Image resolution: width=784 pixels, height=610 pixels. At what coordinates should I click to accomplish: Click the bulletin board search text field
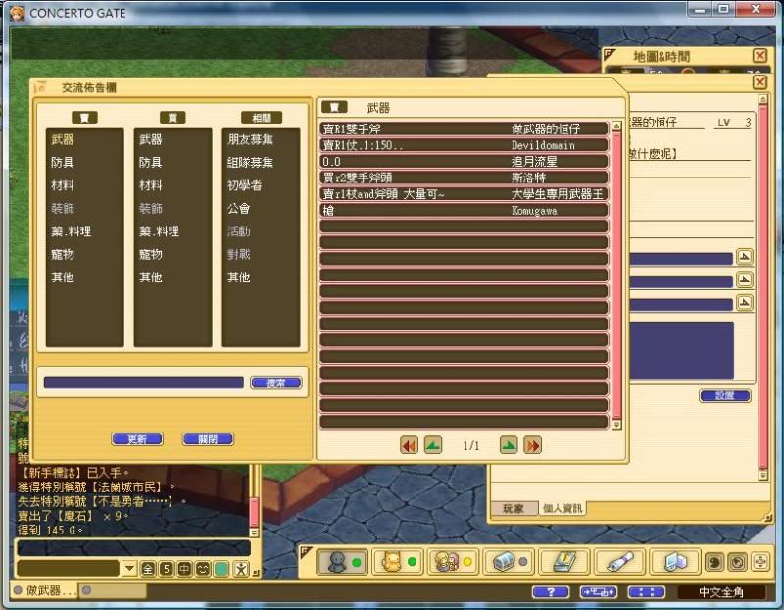tap(143, 382)
